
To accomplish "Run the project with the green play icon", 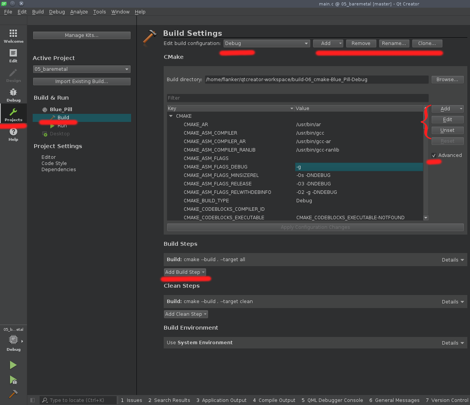I will tap(13, 365).
